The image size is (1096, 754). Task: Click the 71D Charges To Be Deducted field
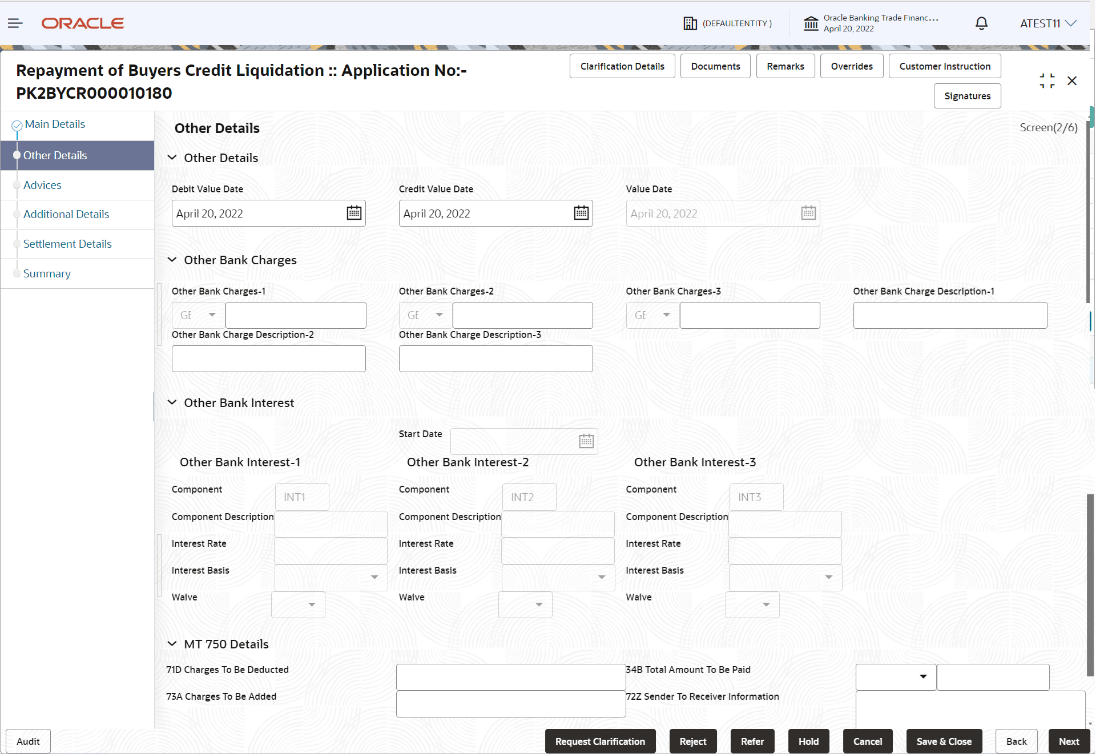coord(510,677)
